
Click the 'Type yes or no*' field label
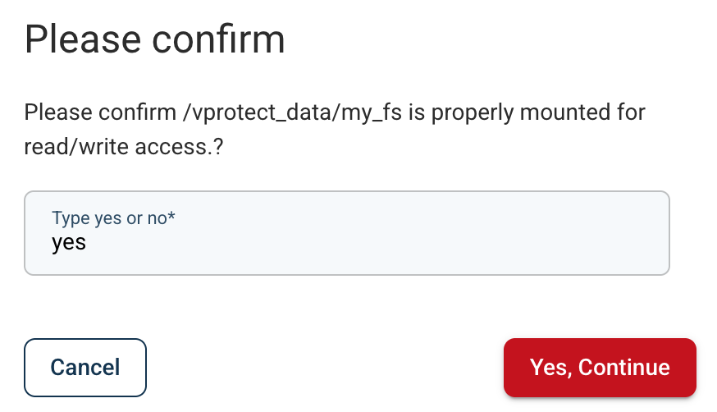click(114, 218)
